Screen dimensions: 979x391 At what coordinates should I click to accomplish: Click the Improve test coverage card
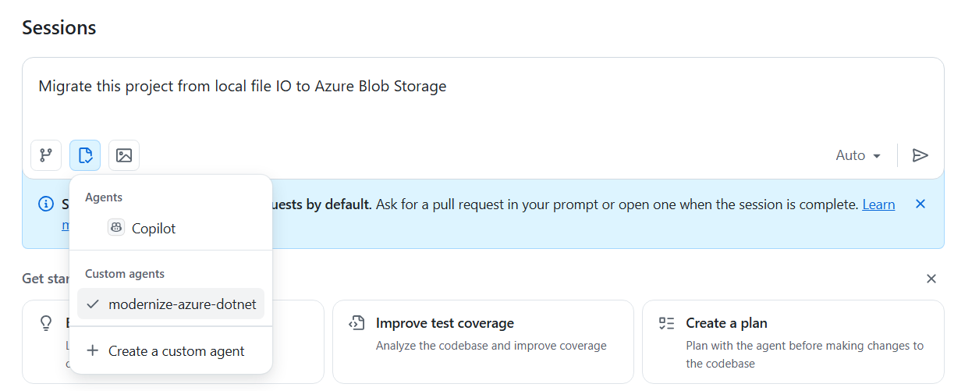pyautogui.click(x=483, y=342)
